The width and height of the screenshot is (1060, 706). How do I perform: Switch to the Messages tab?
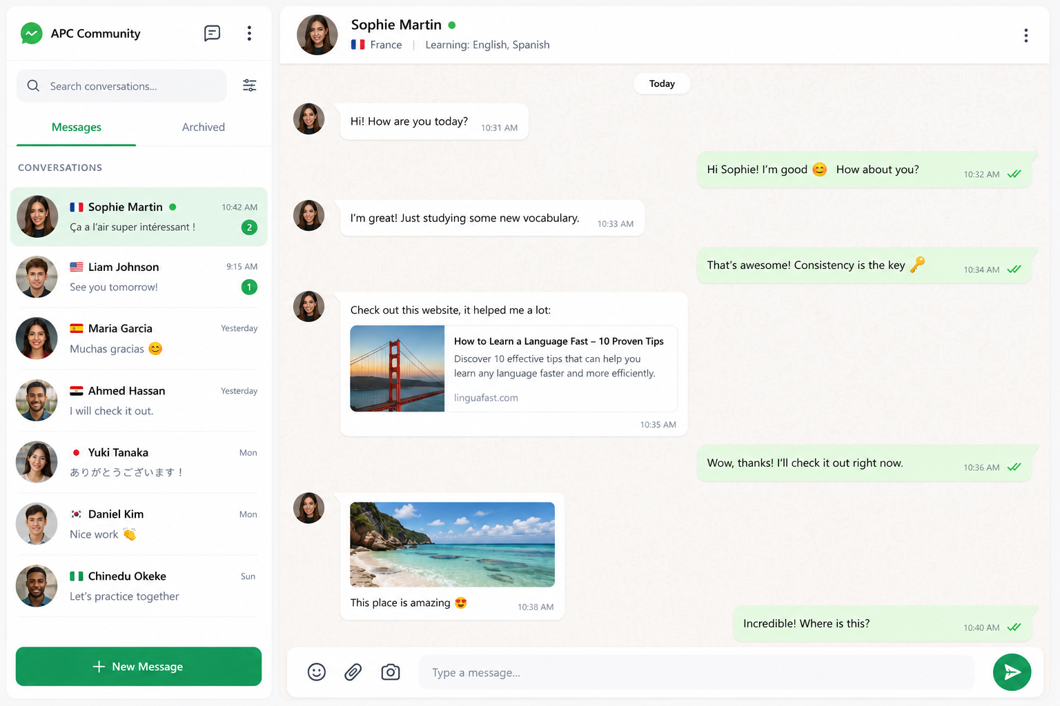pos(77,128)
